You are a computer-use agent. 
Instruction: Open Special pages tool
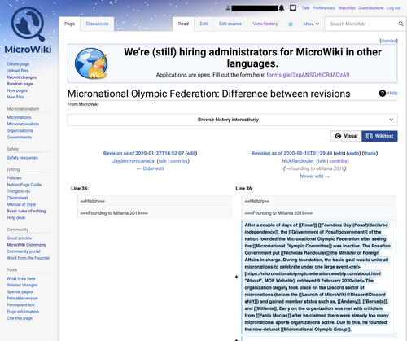tap(20, 291)
